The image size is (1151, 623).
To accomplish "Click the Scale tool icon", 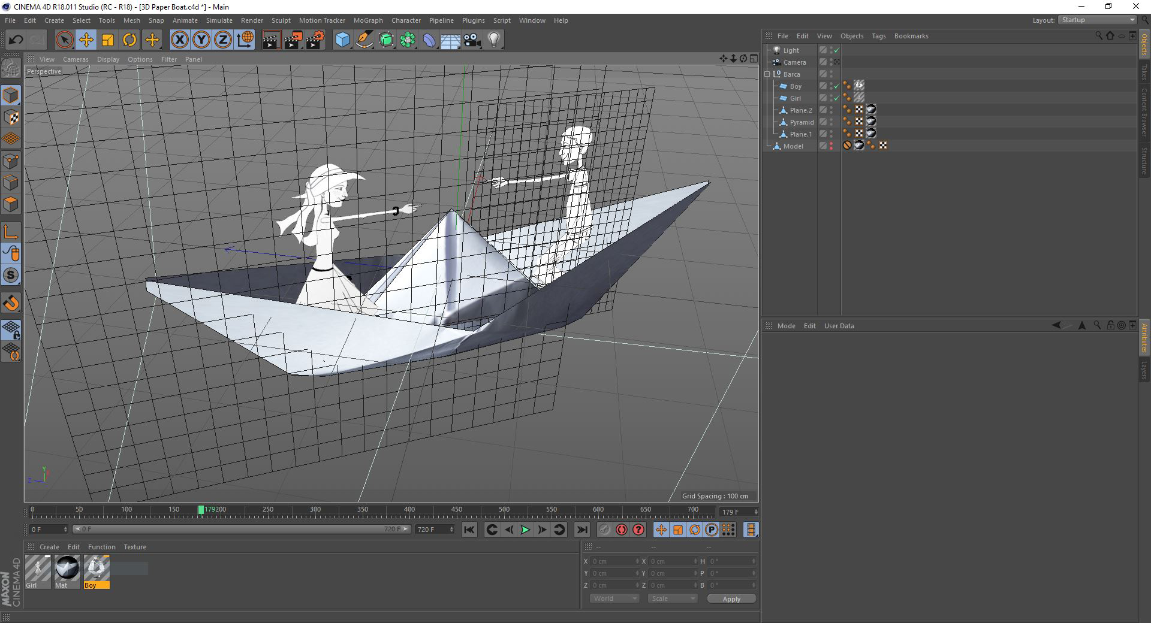I will coord(108,40).
